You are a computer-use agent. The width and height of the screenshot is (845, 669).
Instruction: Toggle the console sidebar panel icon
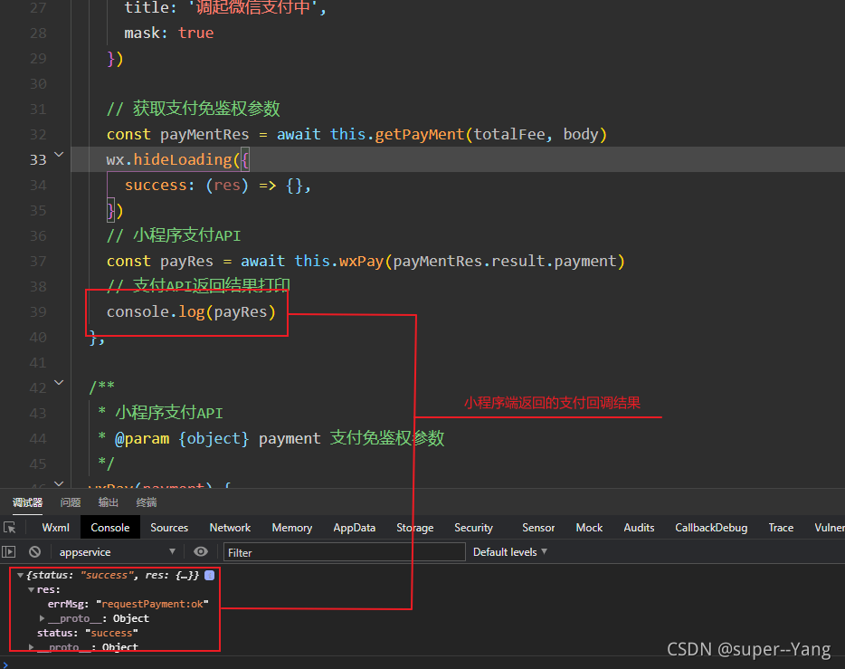click(9, 551)
